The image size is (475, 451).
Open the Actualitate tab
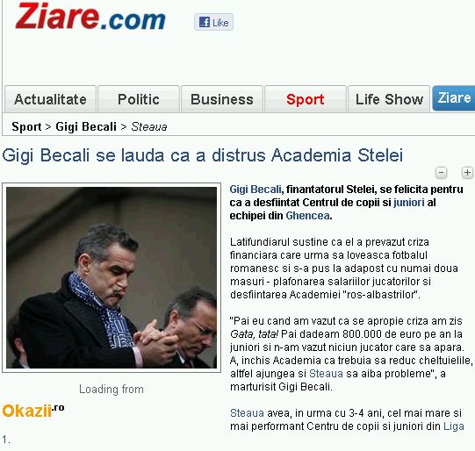[x=50, y=99]
